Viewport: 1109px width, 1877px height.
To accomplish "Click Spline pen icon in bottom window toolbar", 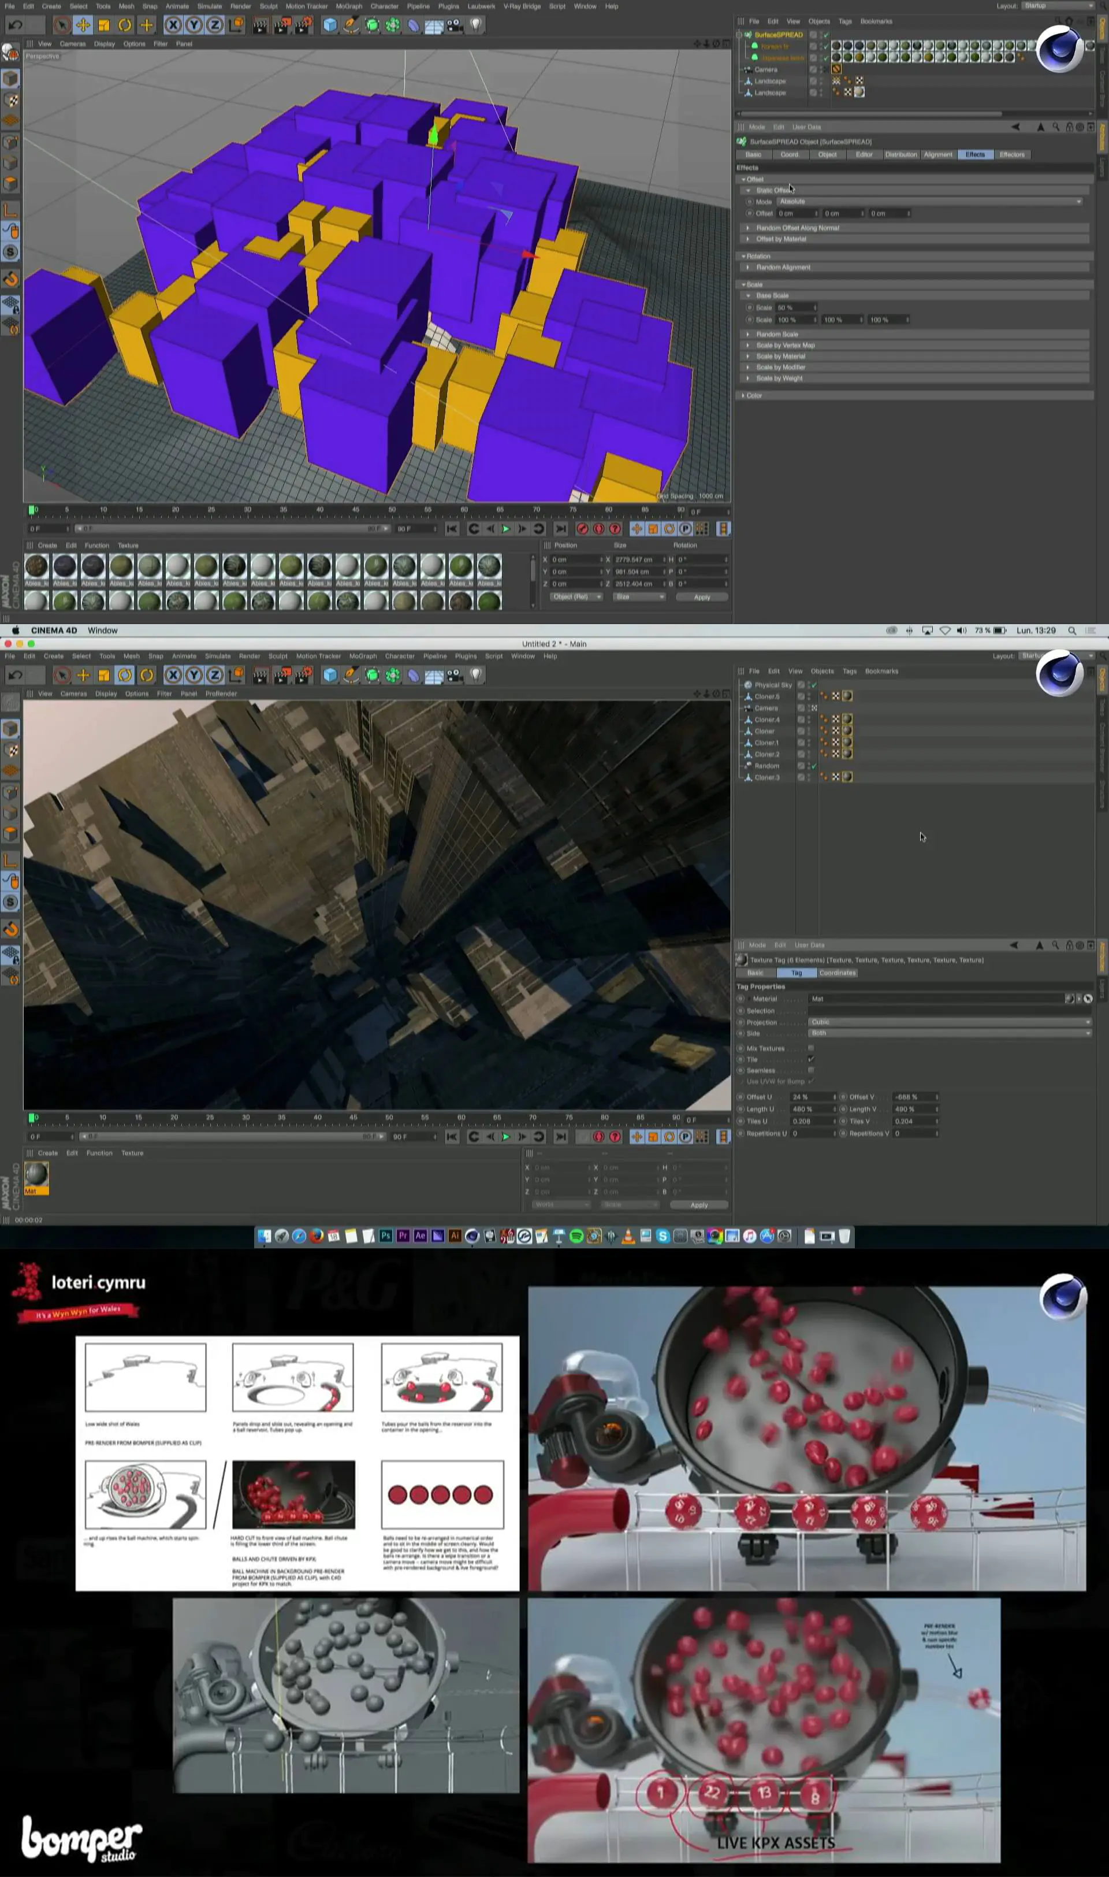I will click(x=351, y=675).
